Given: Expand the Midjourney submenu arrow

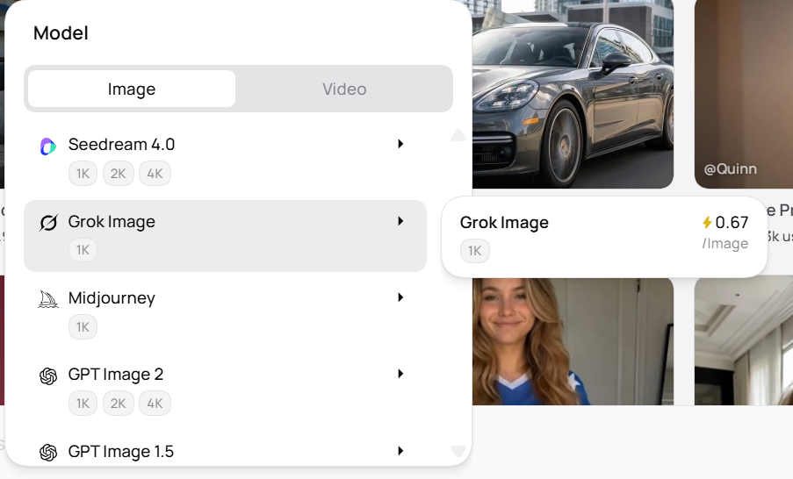Looking at the screenshot, I should pos(400,297).
